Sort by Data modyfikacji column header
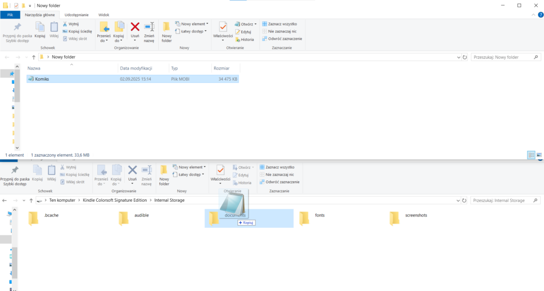The width and height of the screenshot is (544, 291). click(x=143, y=69)
